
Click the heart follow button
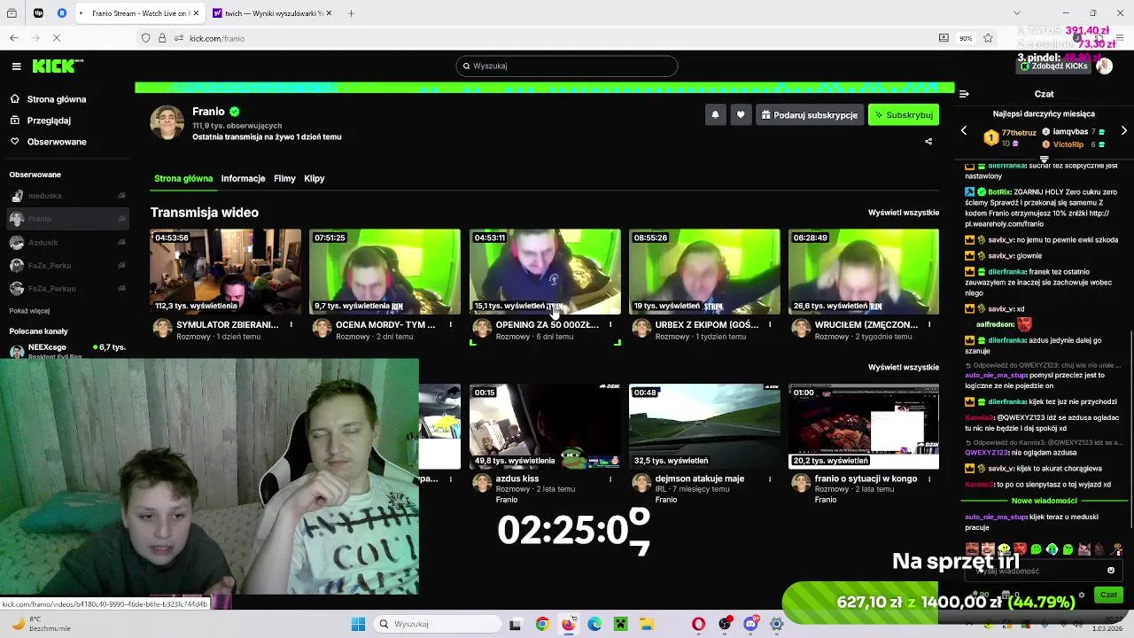(741, 115)
